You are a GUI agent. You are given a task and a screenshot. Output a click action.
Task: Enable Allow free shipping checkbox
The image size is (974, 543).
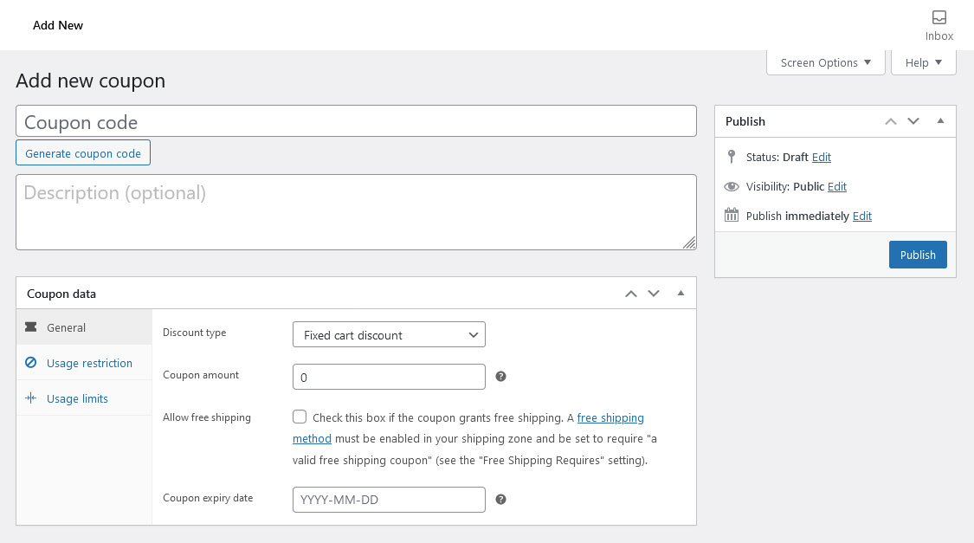(x=300, y=417)
